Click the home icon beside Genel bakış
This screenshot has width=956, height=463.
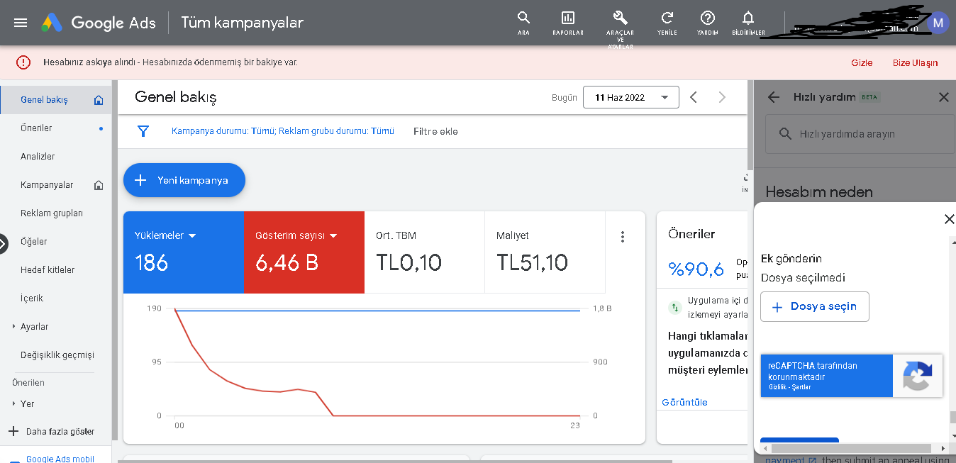(99, 100)
